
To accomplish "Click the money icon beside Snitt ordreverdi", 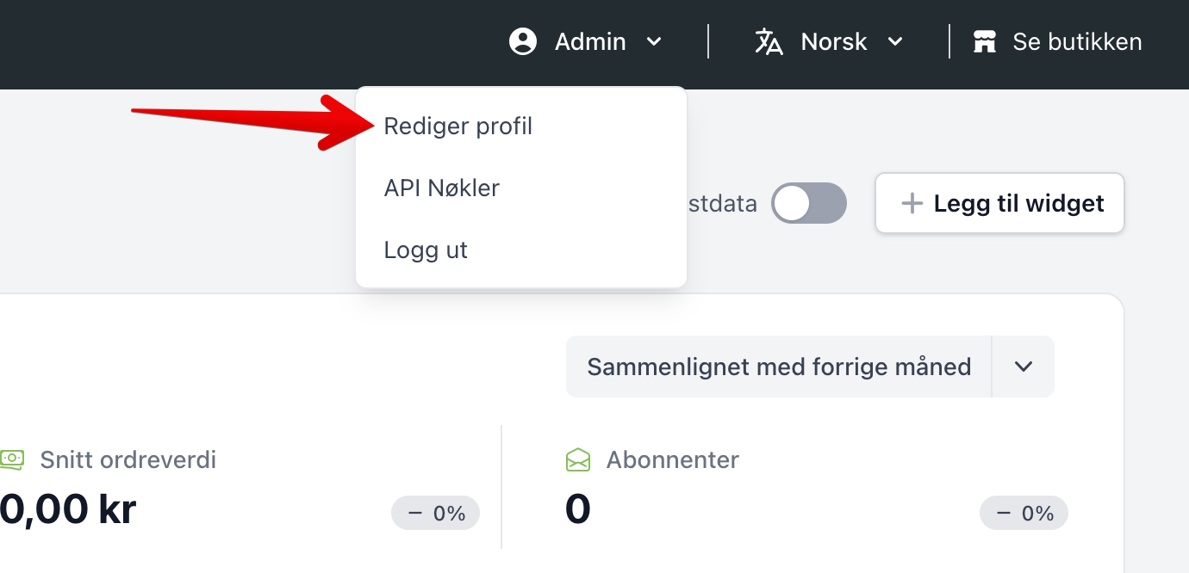I will point(11,459).
